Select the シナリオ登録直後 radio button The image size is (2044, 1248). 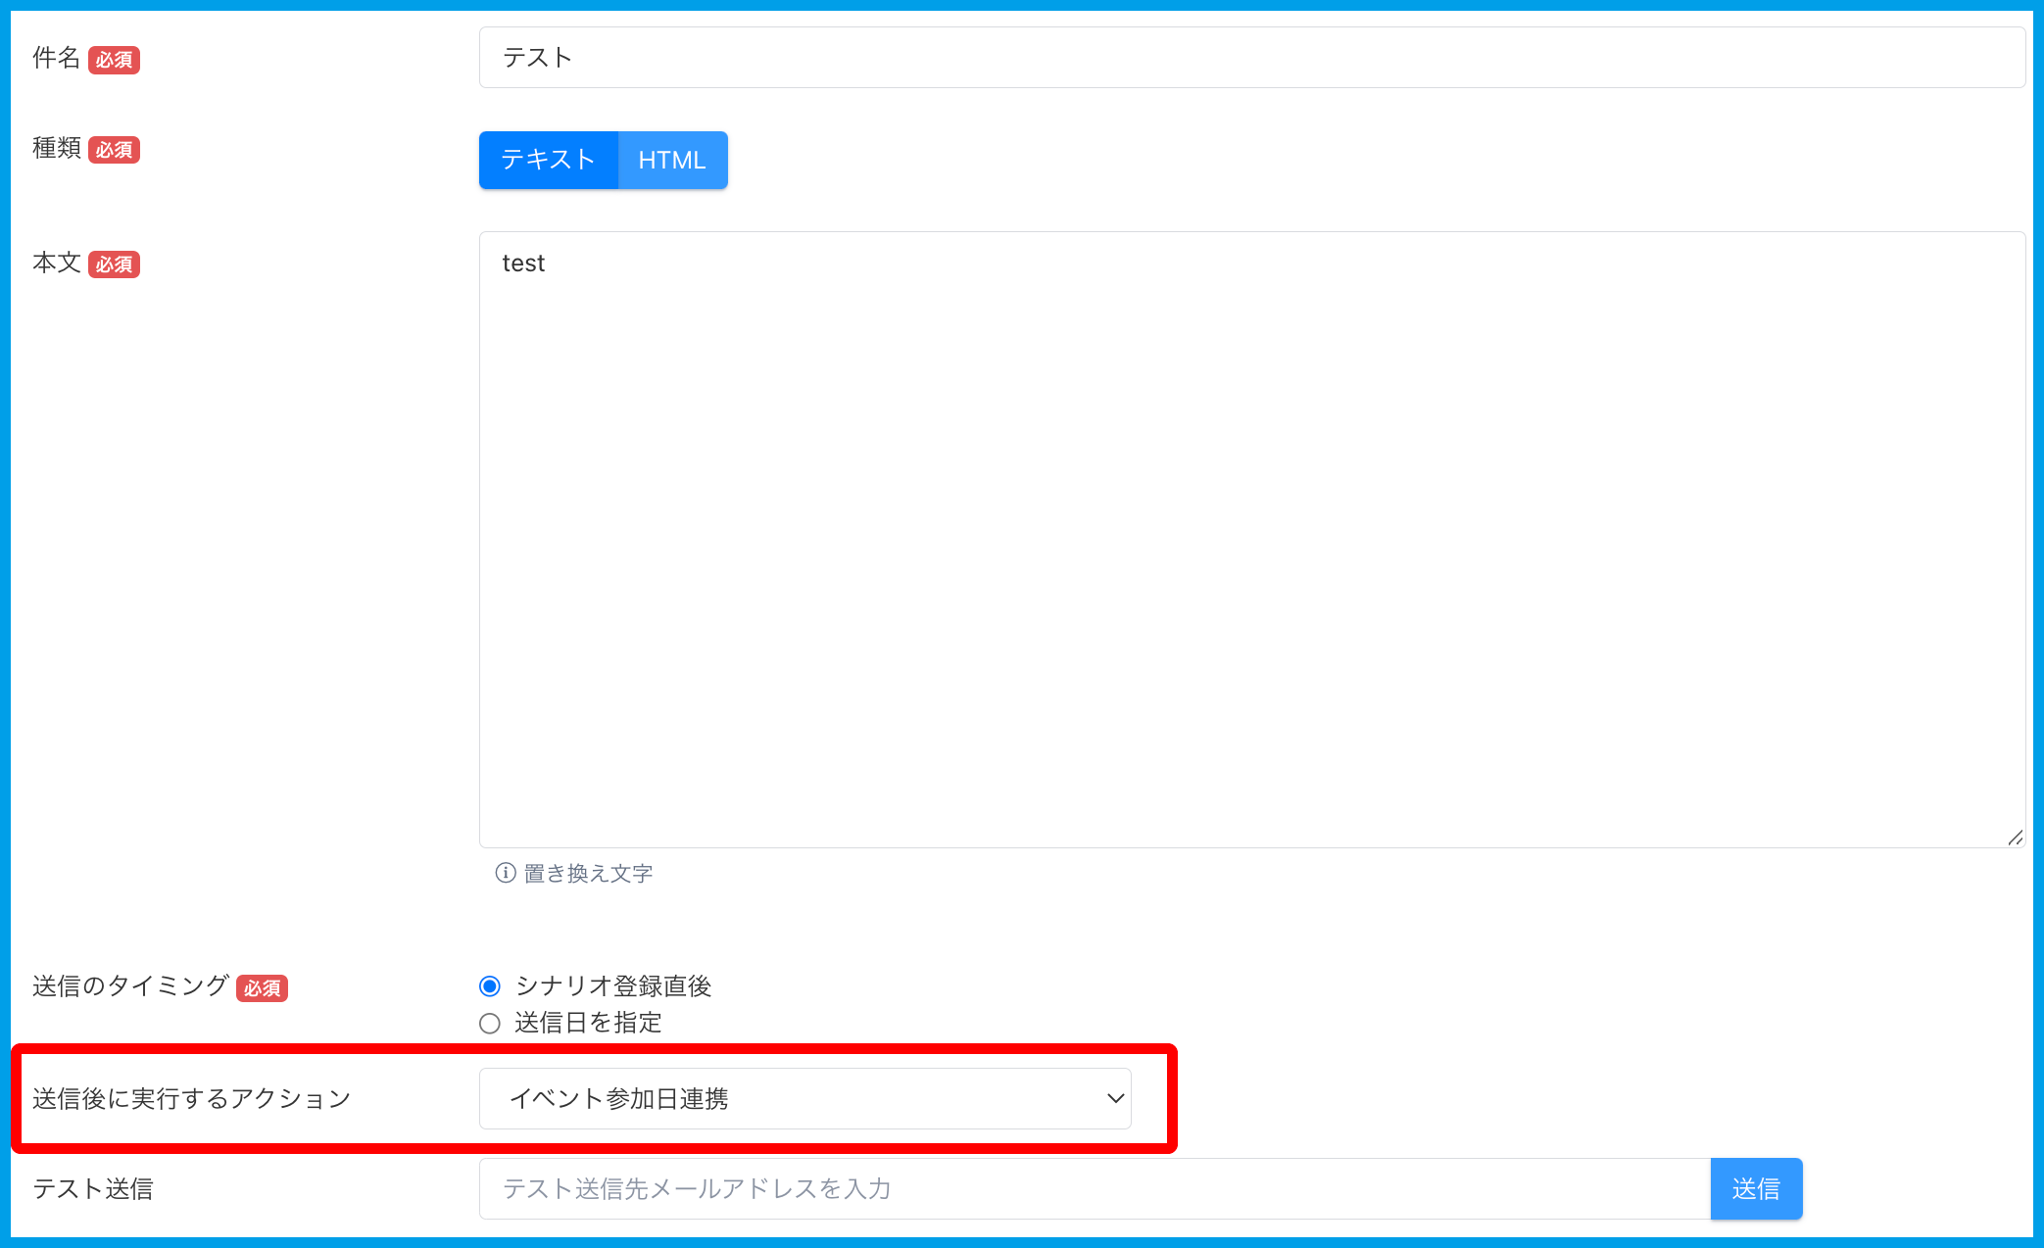(490, 986)
